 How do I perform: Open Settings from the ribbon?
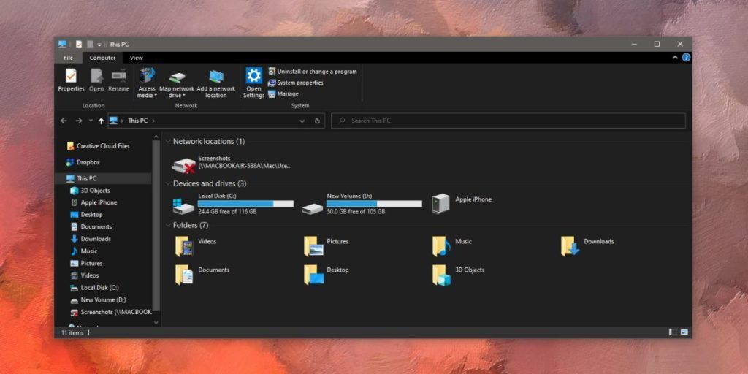[x=253, y=80]
